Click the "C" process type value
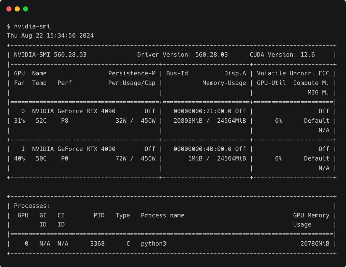 pos(128,244)
